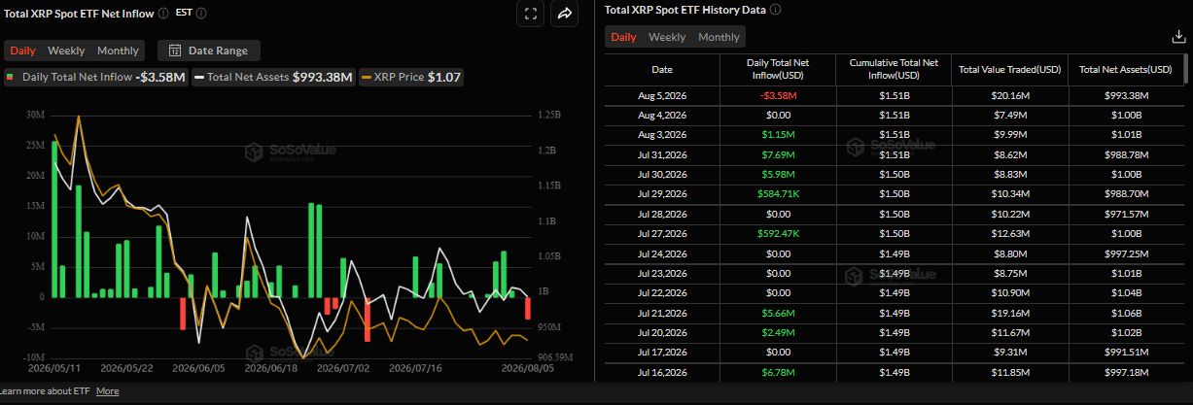The image size is (1193, 405).
Task: Select Daily tab in History Data table
Action: (x=624, y=37)
